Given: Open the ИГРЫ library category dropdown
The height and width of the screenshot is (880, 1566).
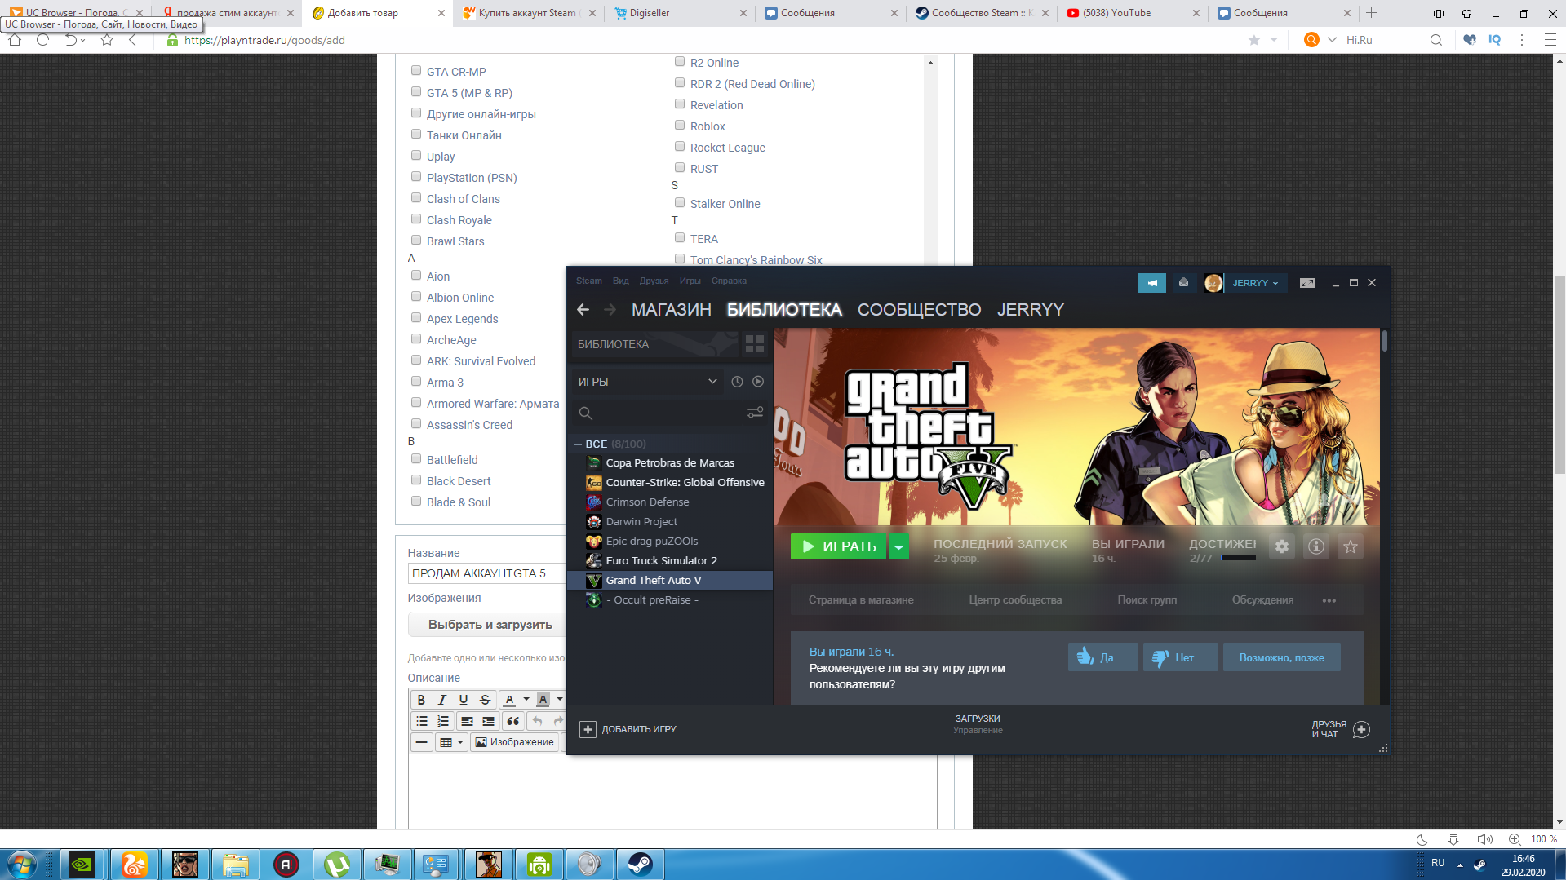Looking at the screenshot, I should click(647, 382).
